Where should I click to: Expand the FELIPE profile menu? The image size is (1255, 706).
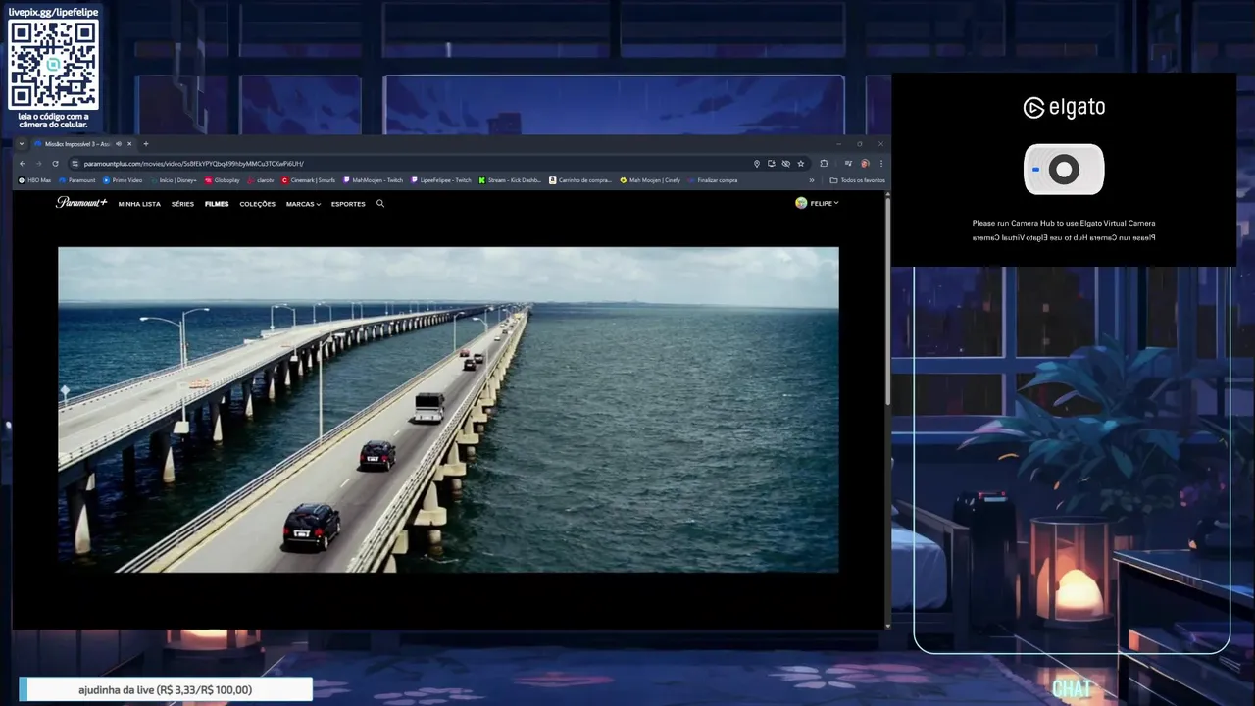817,203
